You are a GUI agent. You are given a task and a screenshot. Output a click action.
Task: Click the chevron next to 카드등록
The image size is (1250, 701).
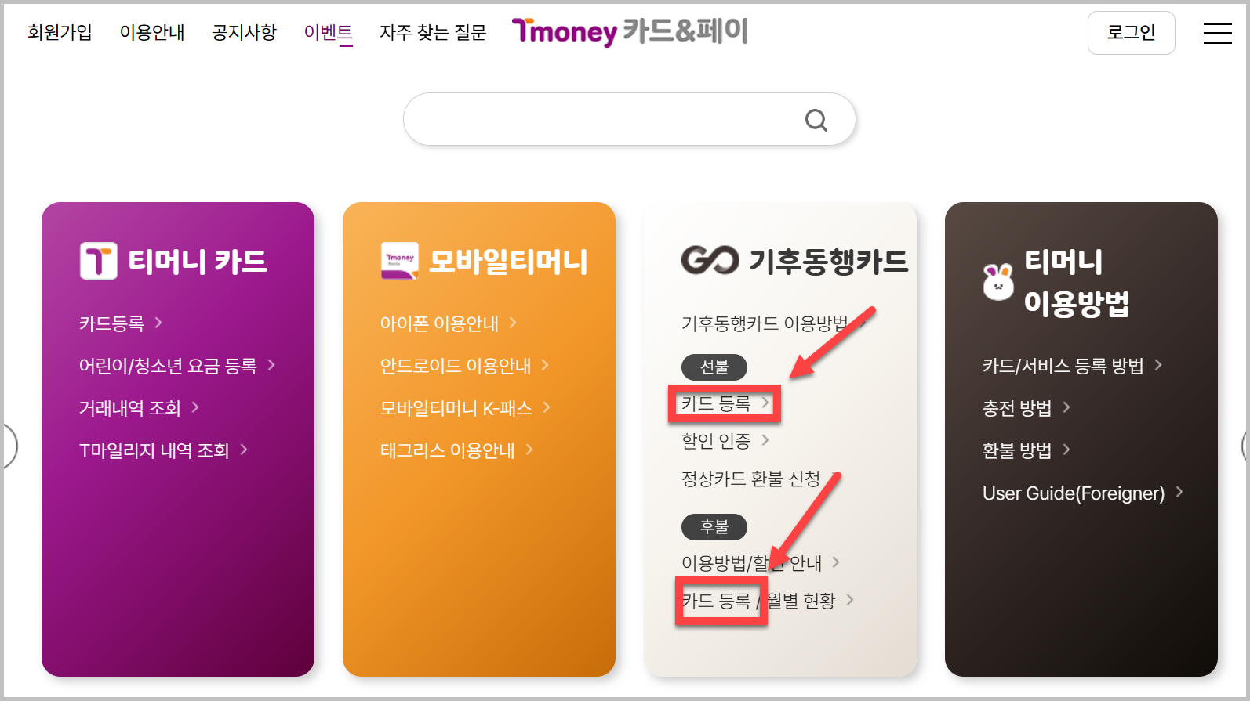pos(158,323)
